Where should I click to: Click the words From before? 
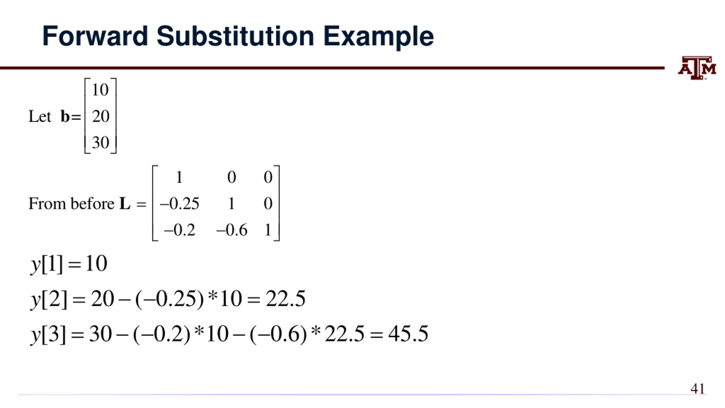click(71, 203)
